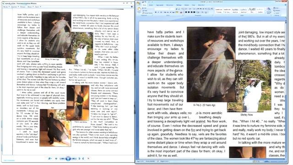The image size is (293, 165).
Task: Click Undo in Word's Quick Access toolbar
Action: [x=145, y=2]
